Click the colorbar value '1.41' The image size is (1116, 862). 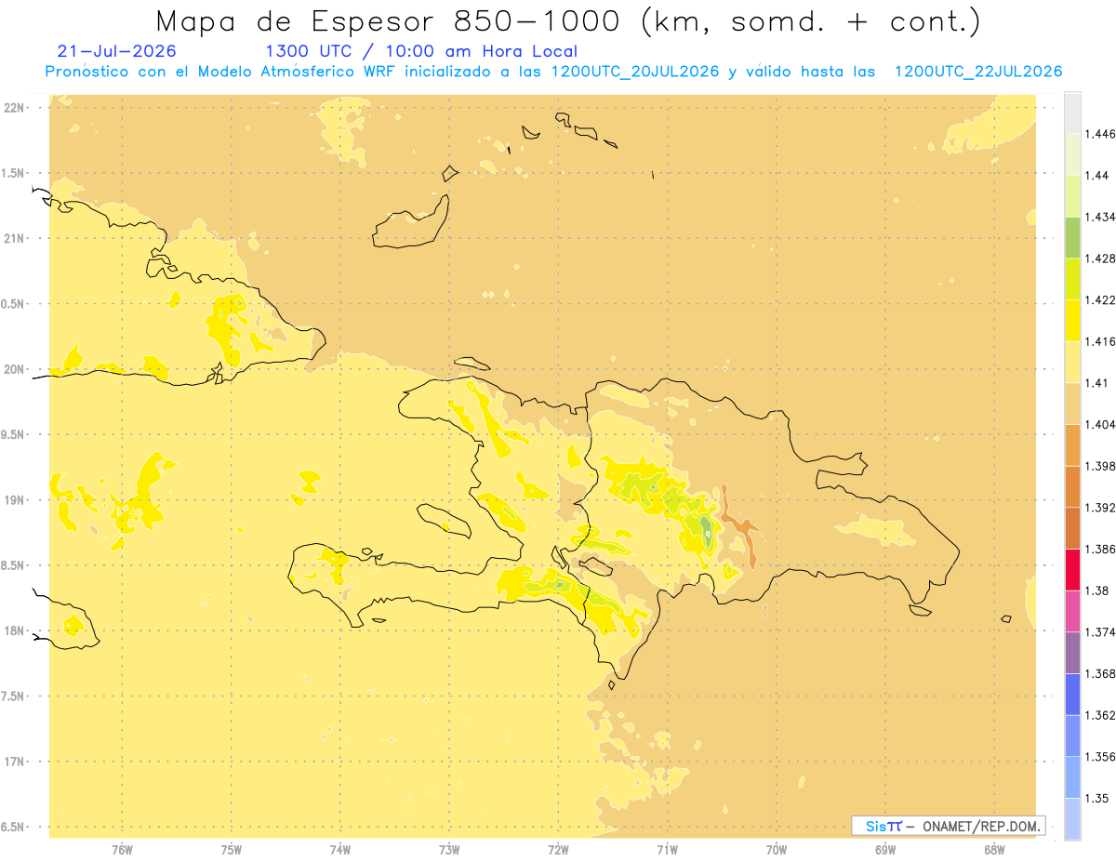coord(1096,383)
